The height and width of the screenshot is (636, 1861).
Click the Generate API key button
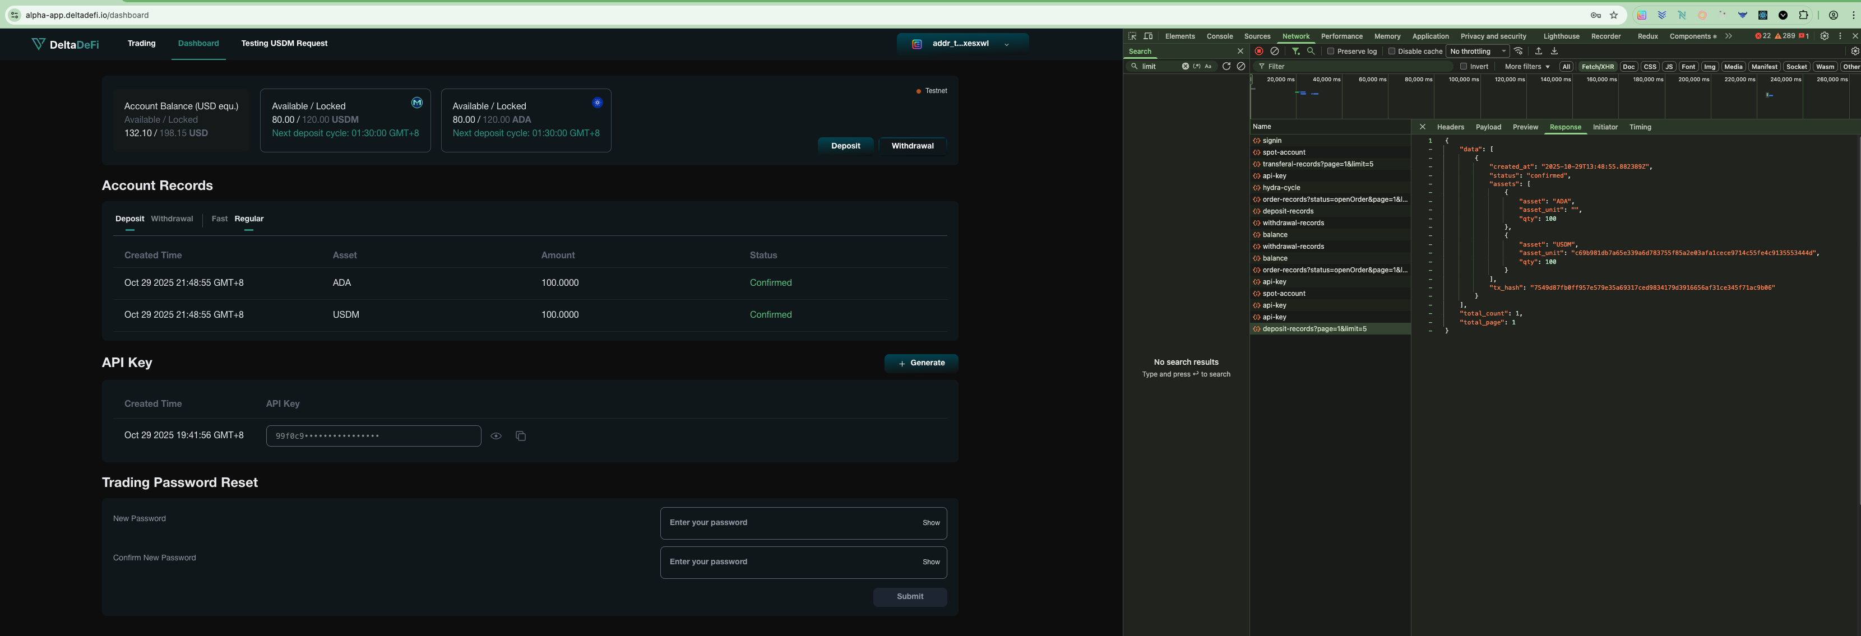pos(921,363)
